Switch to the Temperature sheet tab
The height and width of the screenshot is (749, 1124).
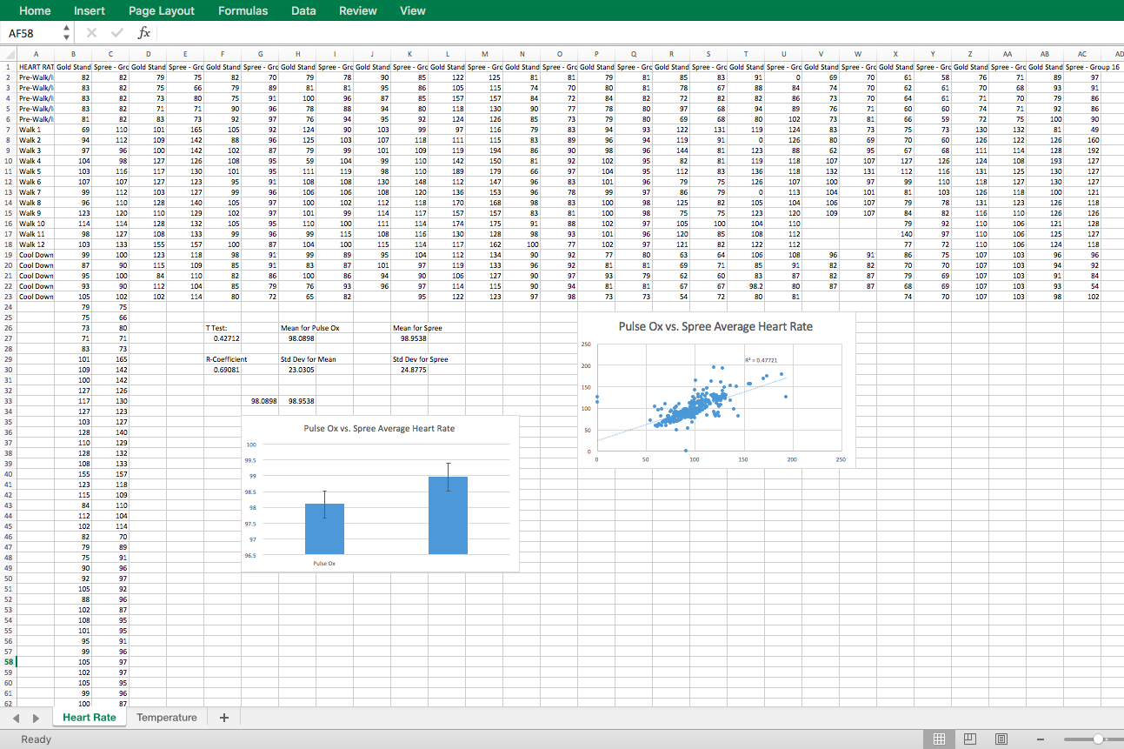(x=166, y=718)
